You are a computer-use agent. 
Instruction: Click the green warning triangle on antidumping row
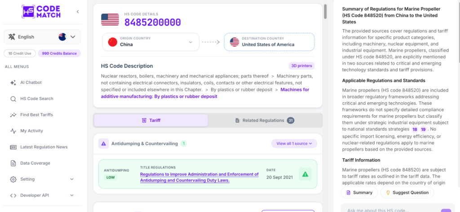305,174
